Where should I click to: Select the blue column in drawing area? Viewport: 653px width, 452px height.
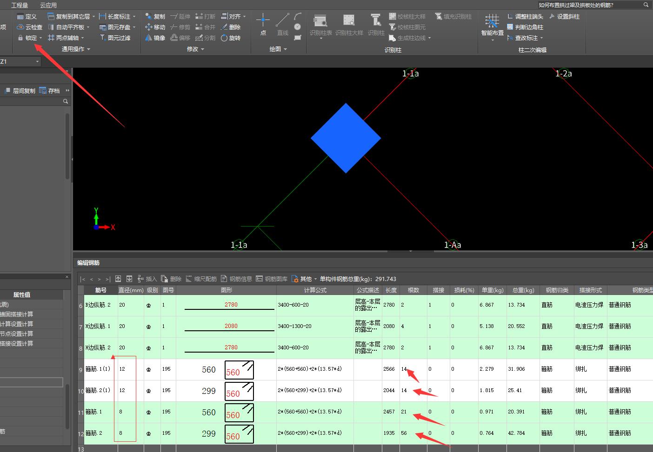[346, 138]
